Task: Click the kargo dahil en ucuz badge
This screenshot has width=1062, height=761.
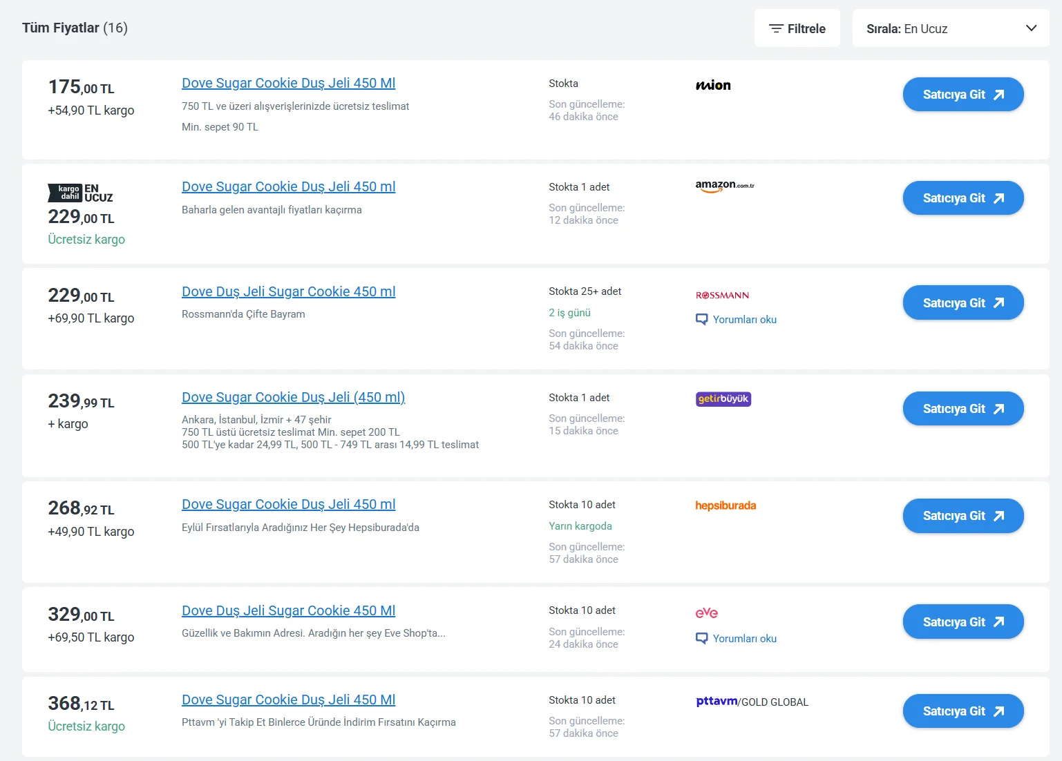Action: click(x=80, y=193)
